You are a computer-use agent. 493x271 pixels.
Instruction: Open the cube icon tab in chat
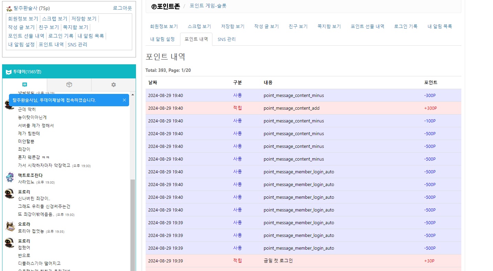[x=69, y=85]
